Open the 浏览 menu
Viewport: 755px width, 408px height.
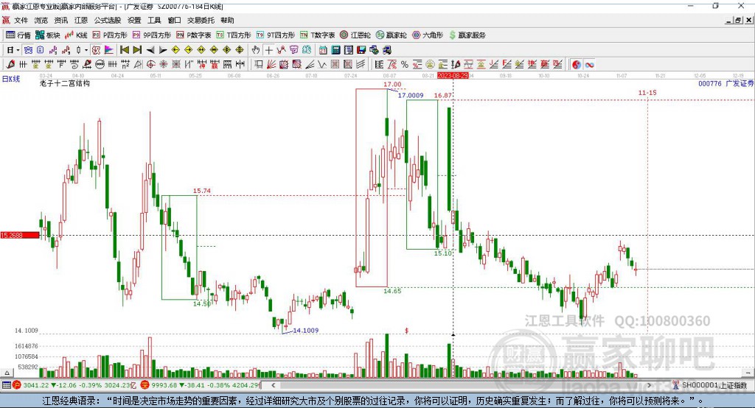pos(41,20)
